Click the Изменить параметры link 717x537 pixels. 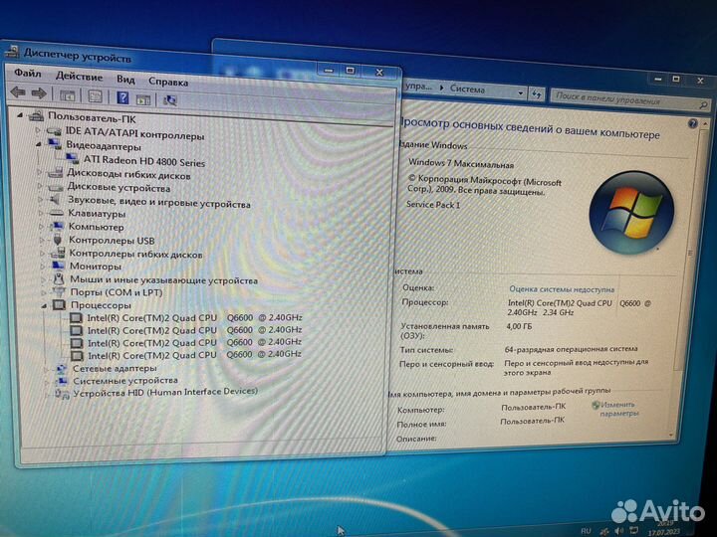[x=618, y=409]
